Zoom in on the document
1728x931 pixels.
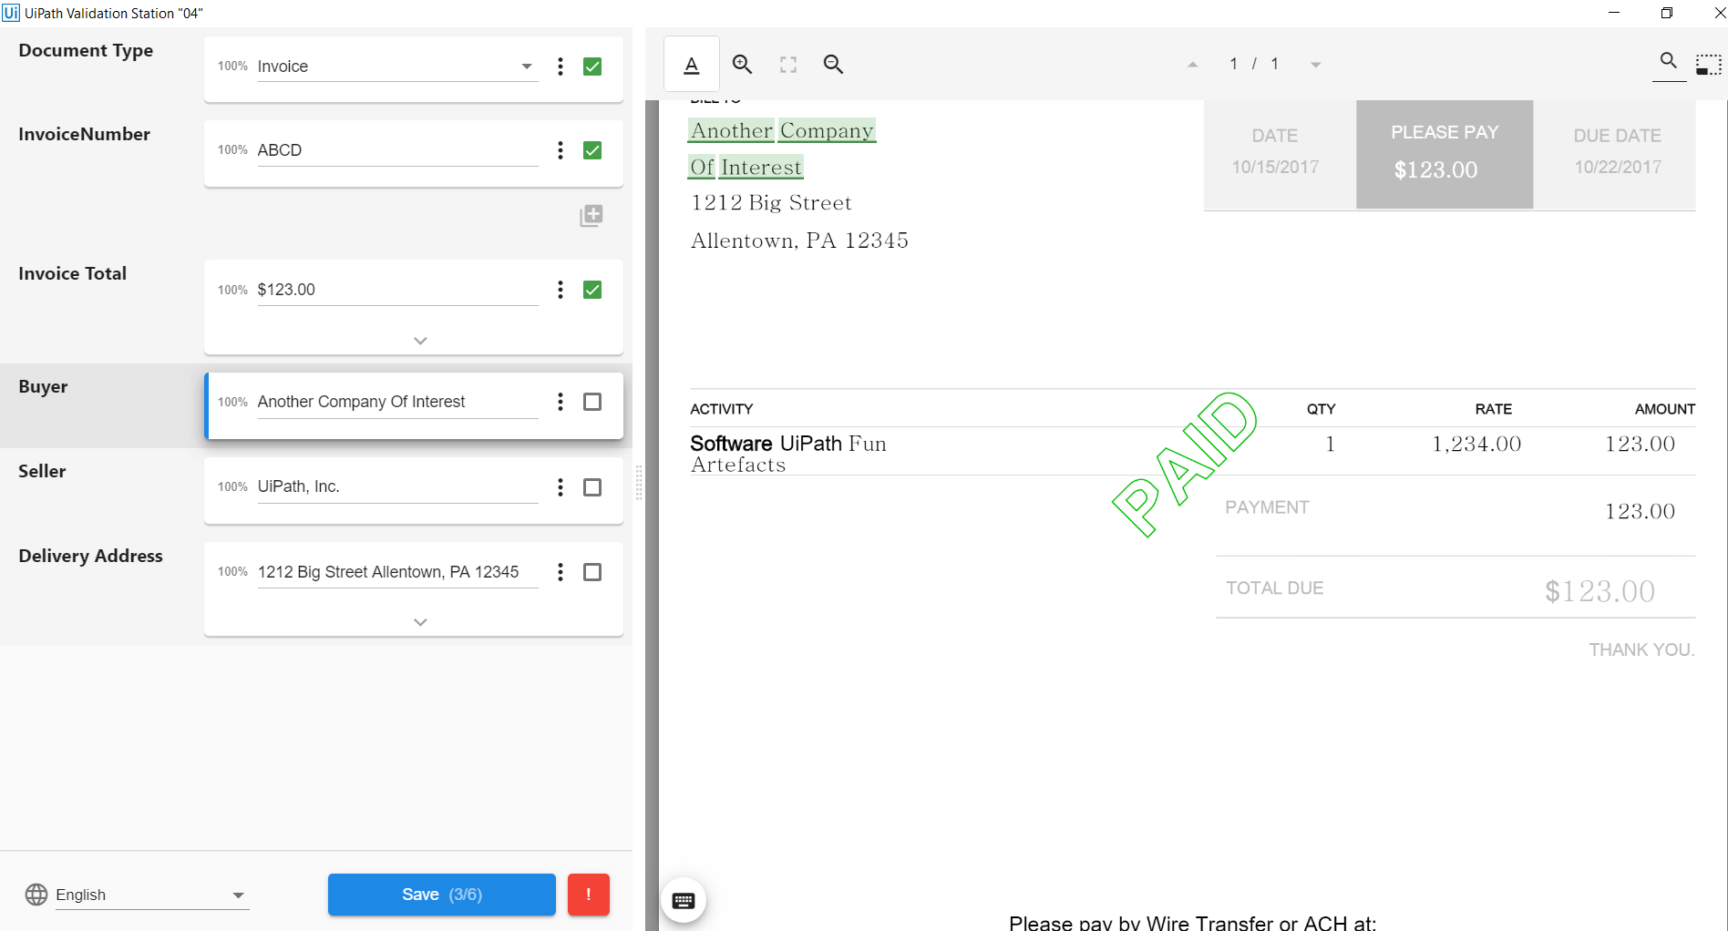(742, 65)
